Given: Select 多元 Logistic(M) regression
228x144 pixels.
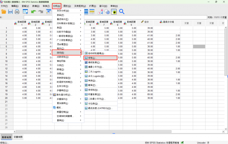Looking at the screenshot, I should click(x=101, y=76).
